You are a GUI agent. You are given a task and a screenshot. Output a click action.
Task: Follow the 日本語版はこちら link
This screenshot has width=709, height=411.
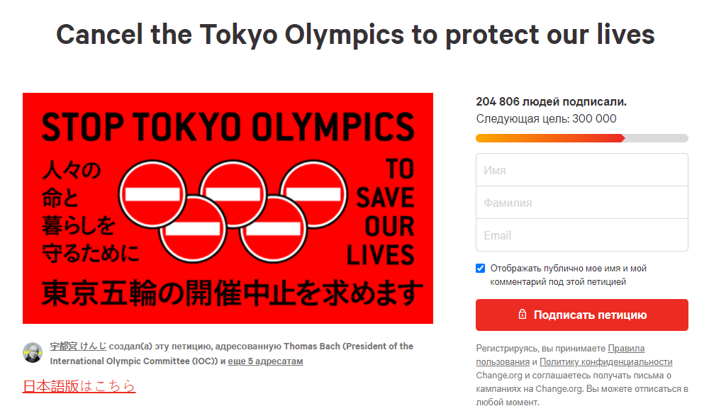(x=79, y=386)
